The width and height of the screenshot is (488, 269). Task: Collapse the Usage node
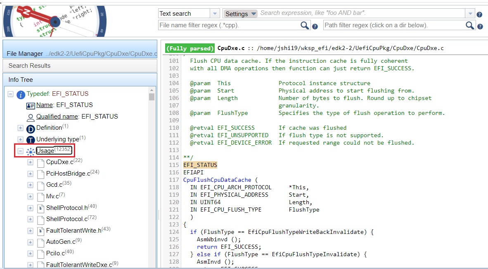(x=21, y=151)
